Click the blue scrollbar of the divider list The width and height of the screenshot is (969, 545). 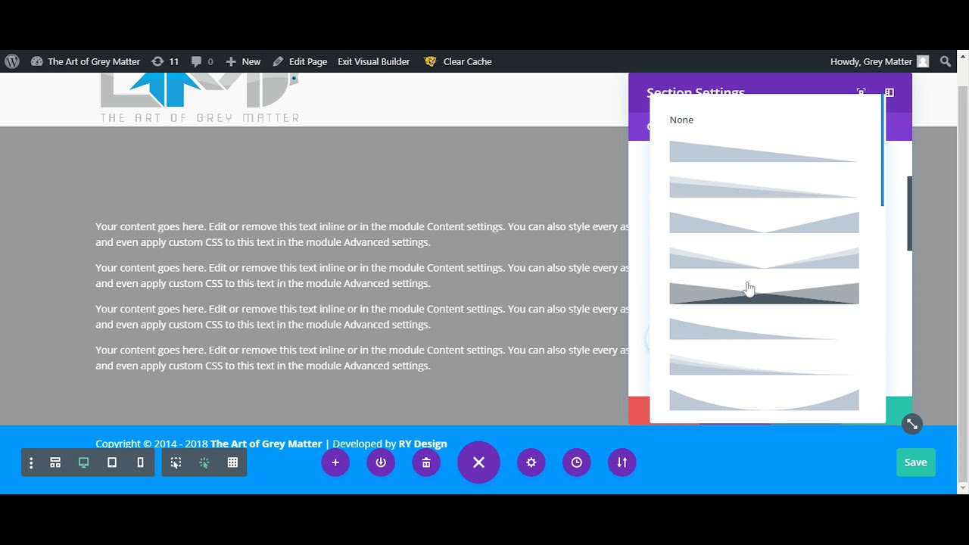(882, 150)
